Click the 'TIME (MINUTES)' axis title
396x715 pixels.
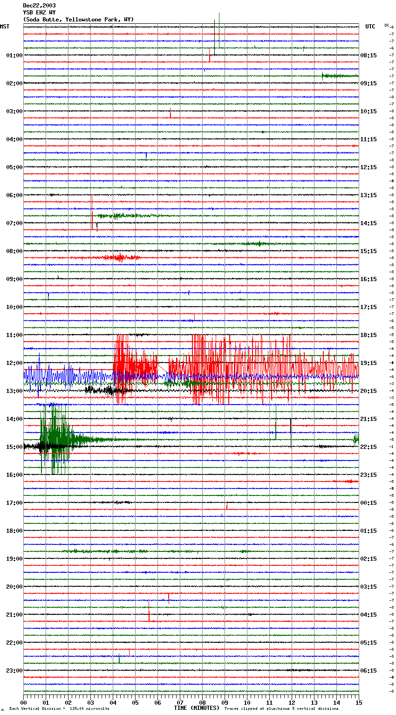(197, 708)
